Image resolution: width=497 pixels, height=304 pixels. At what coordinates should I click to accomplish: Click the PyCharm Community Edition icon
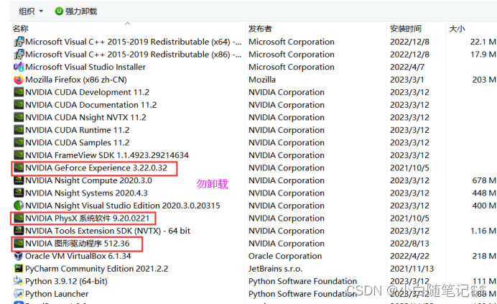click(19, 269)
